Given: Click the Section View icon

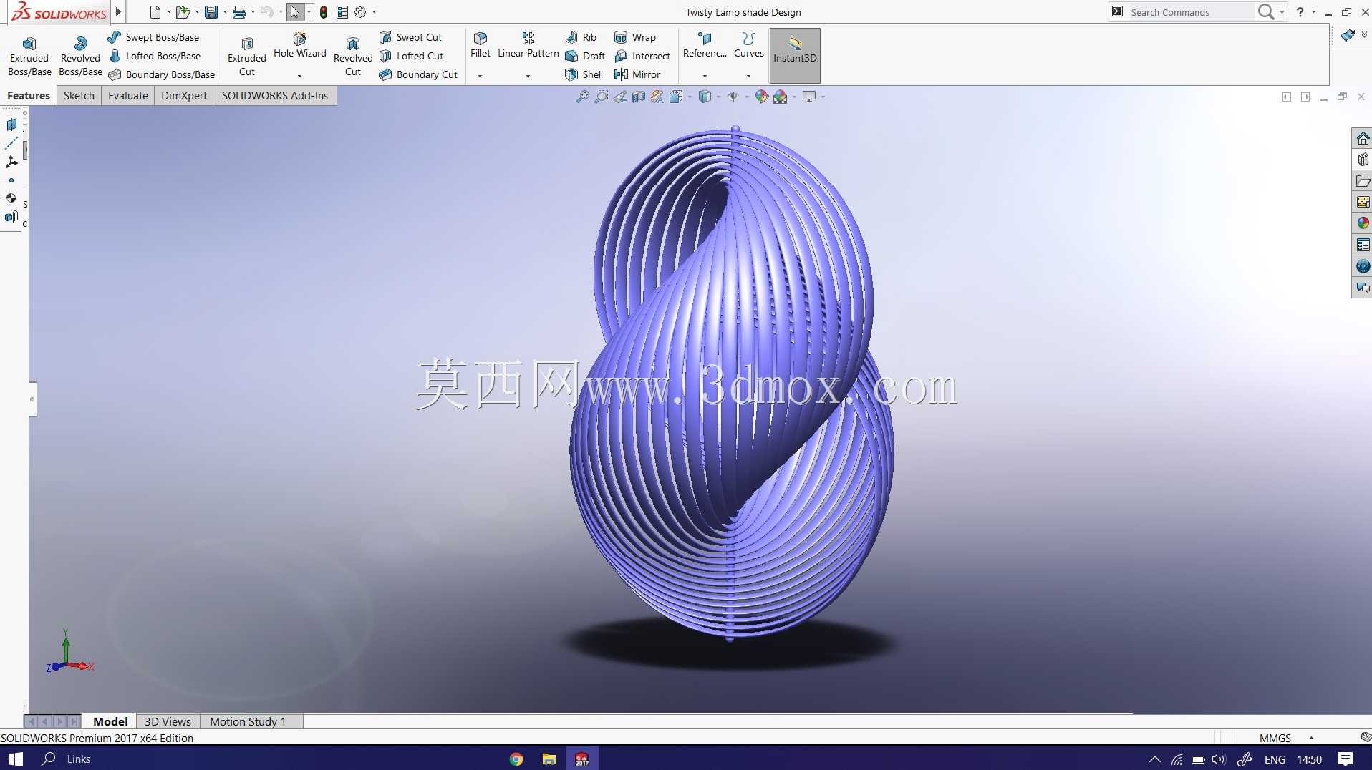Looking at the screenshot, I should [639, 97].
